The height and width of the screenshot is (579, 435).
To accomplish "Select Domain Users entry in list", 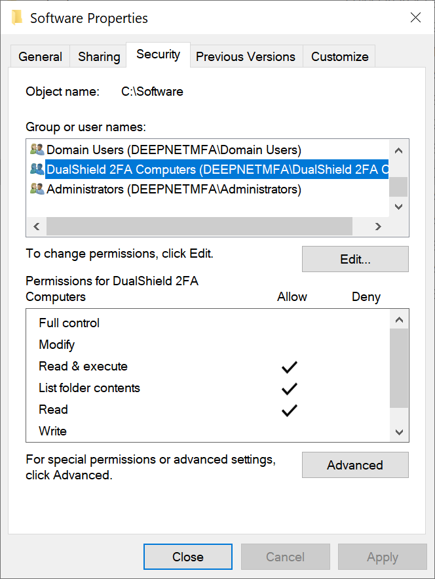I will tap(174, 150).
